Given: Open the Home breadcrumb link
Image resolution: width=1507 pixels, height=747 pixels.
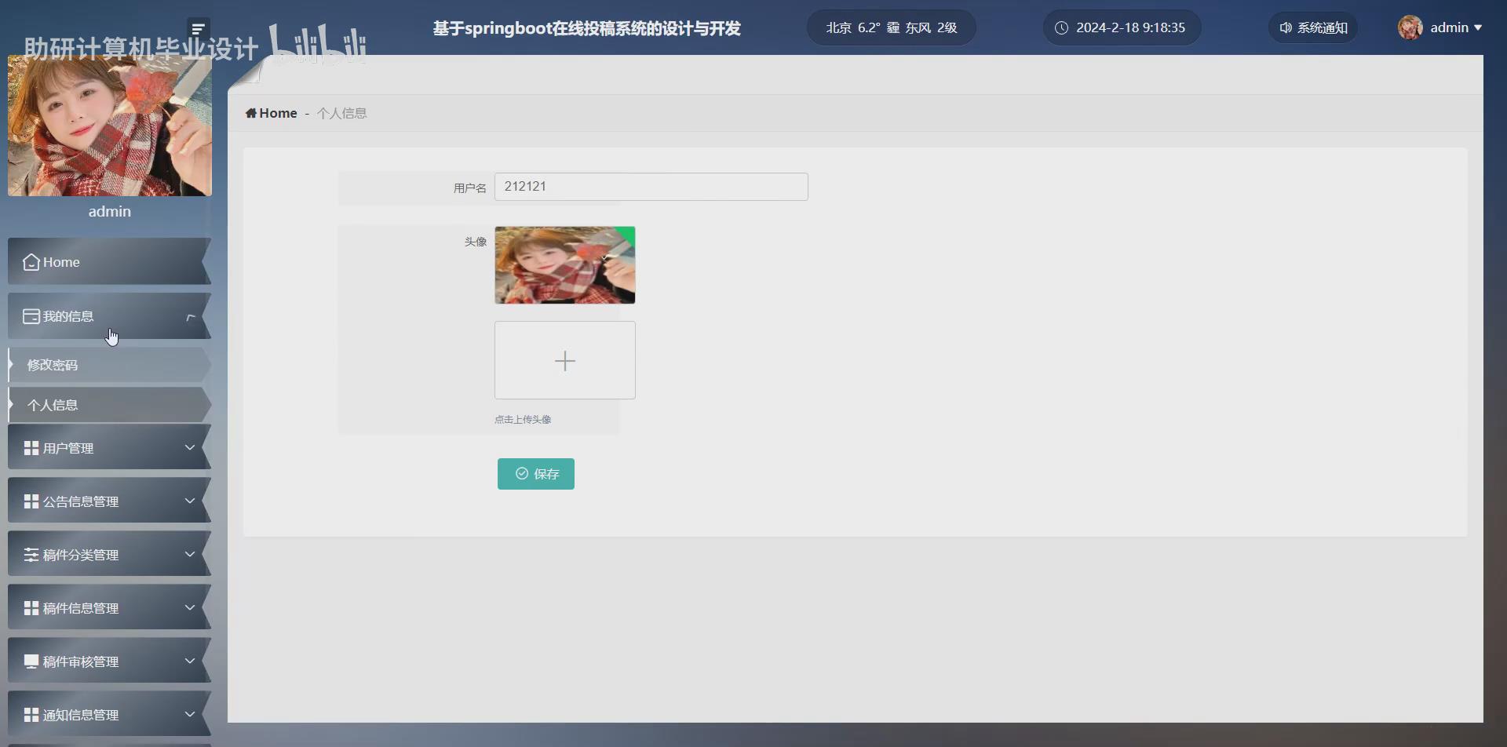Looking at the screenshot, I should [x=271, y=113].
